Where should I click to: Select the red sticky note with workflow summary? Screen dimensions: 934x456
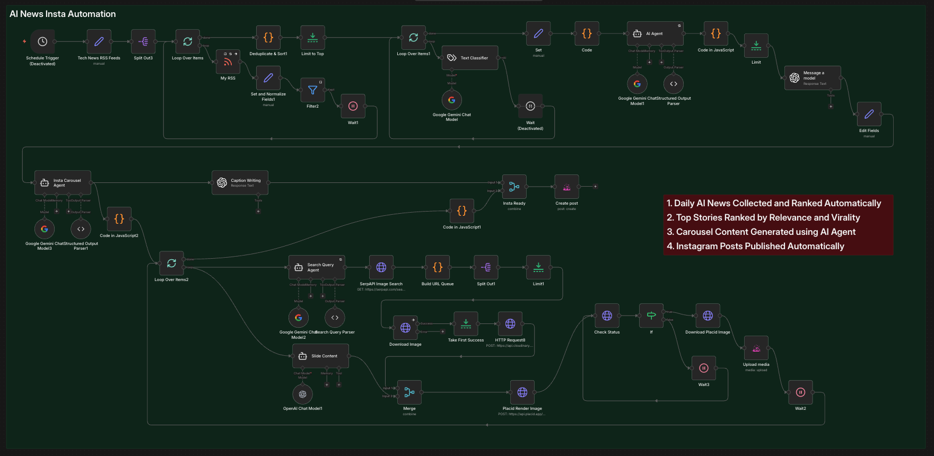coord(778,225)
